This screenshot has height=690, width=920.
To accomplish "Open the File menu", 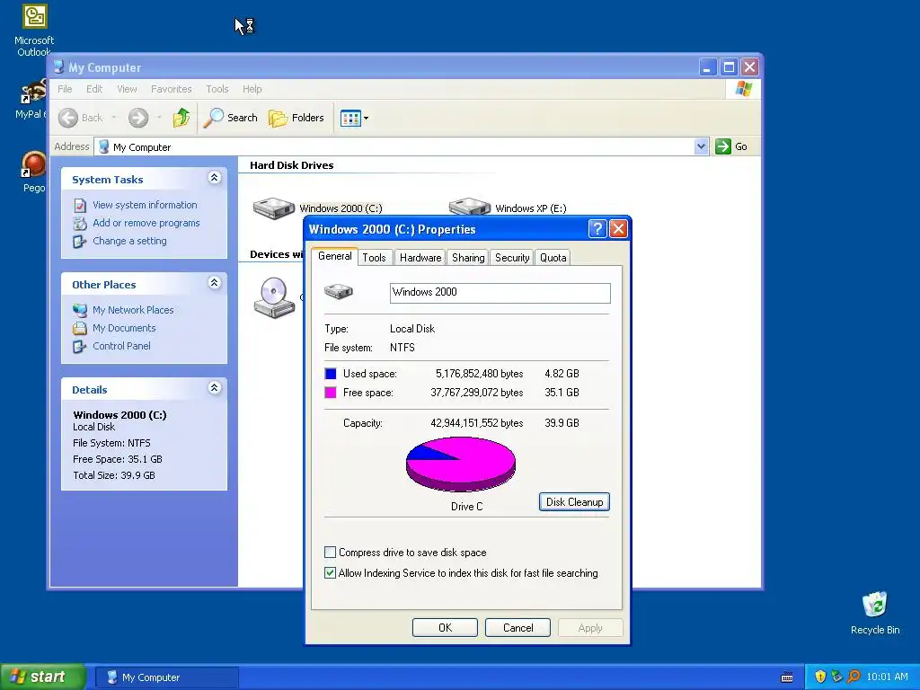I will [65, 89].
